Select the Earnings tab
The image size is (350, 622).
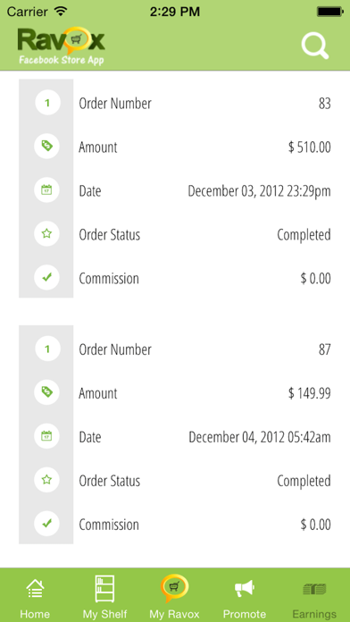(x=314, y=595)
